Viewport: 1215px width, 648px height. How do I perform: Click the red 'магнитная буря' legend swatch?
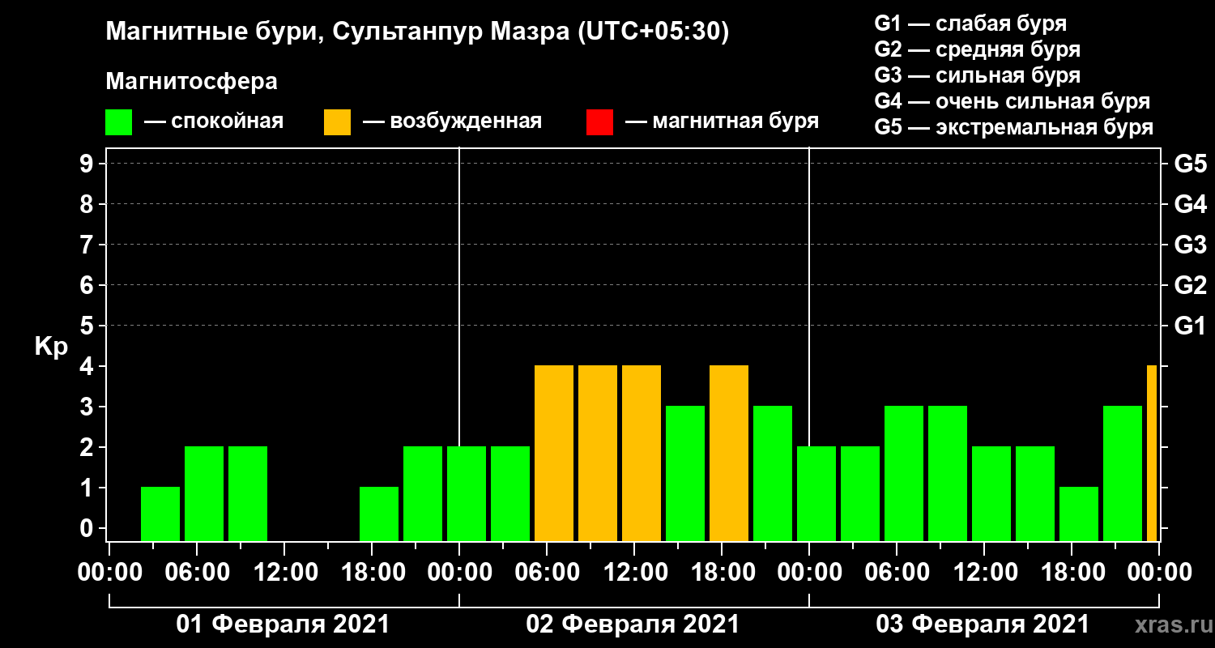[x=599, y=122]
